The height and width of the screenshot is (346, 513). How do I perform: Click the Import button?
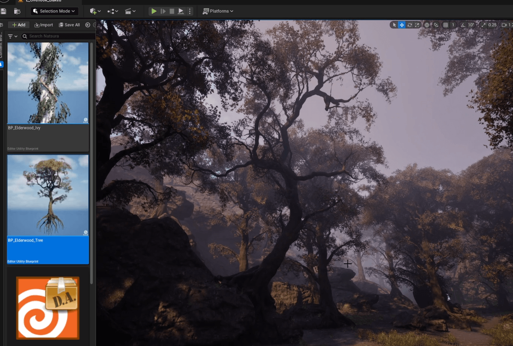pyautogui.click(x=44, y=25)
